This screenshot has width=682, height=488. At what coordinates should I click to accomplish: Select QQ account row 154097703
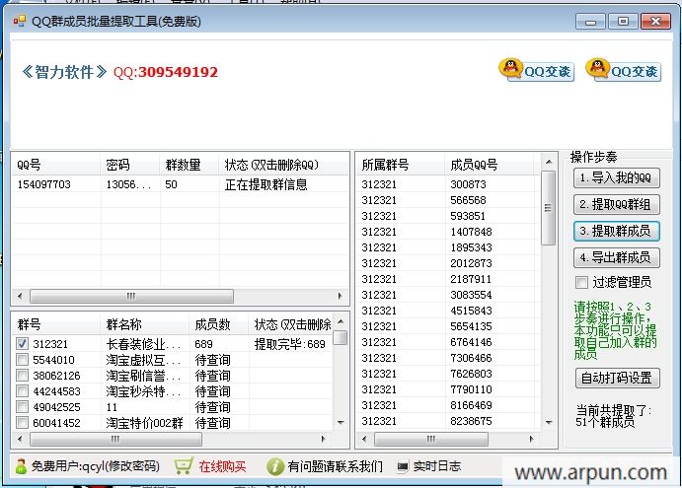(181, 184)
